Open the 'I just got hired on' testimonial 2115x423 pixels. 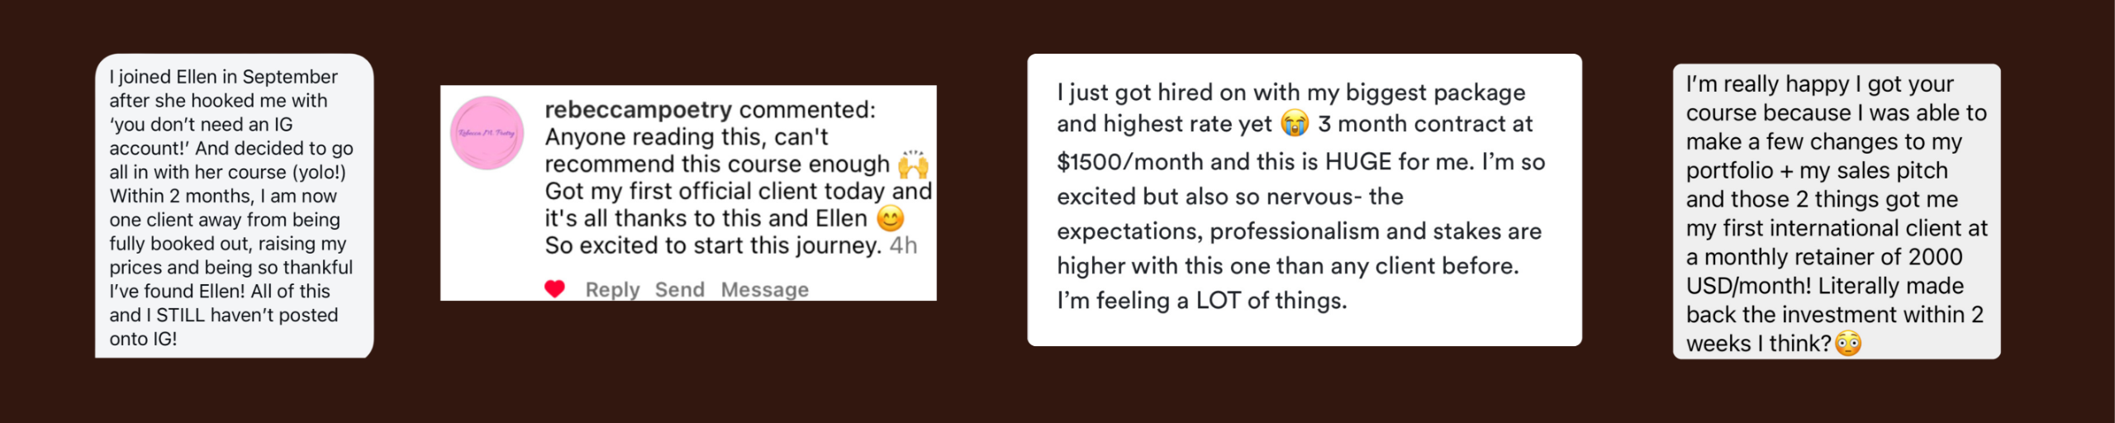(1304, 198)
